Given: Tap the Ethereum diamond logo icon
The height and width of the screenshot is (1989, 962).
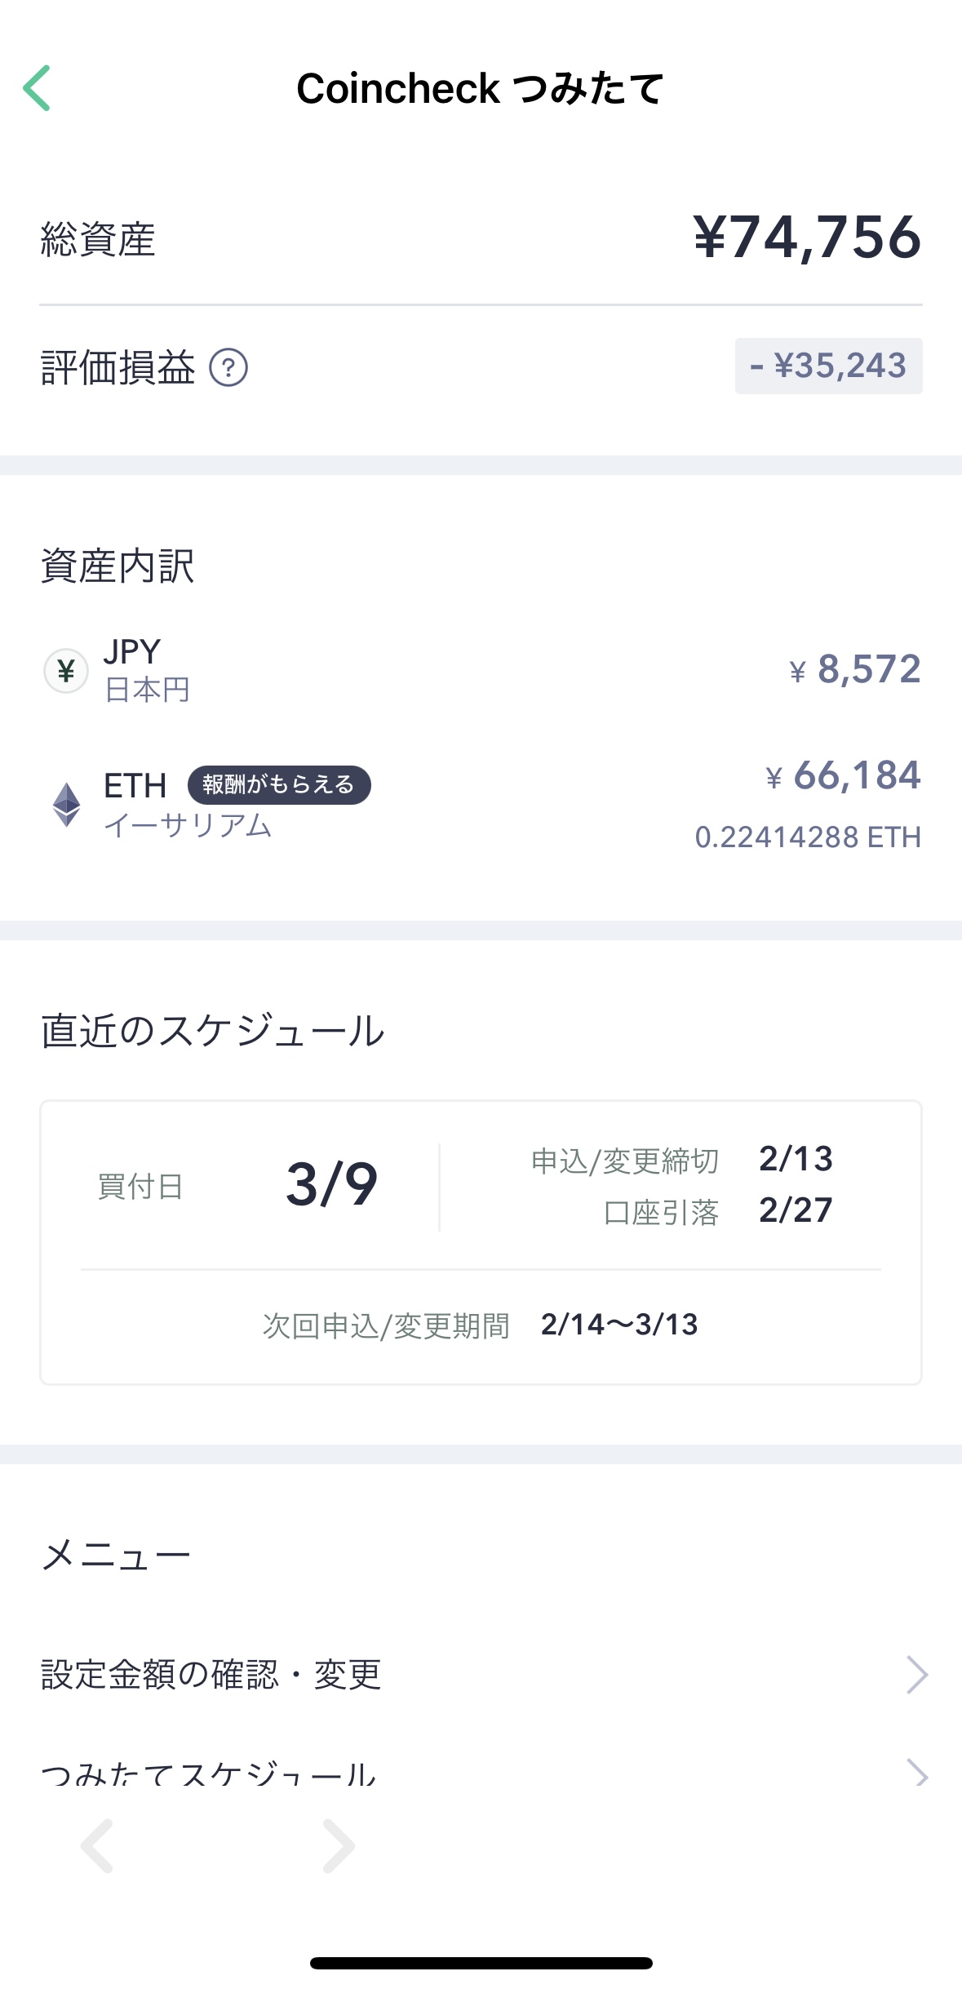Looking at the screenshot, I should pyautogui.click(x=67, y=805).
